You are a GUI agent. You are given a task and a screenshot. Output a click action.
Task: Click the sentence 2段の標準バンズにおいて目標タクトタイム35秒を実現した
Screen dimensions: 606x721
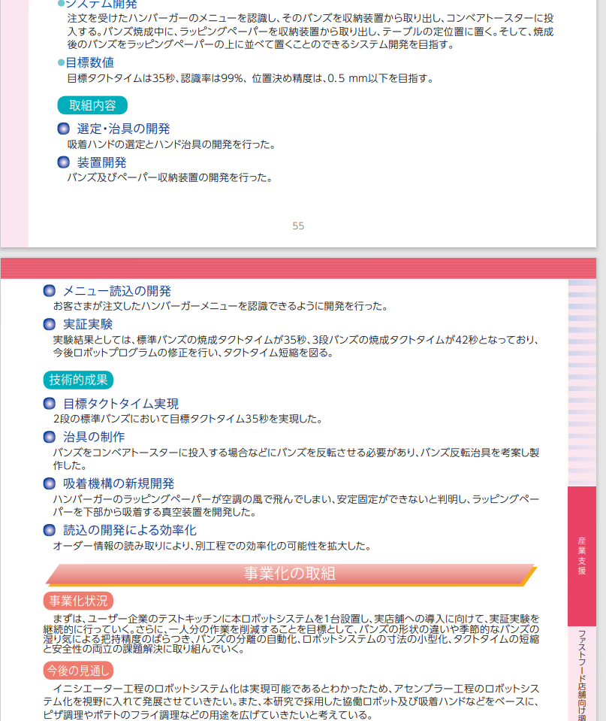pos(188,419)
